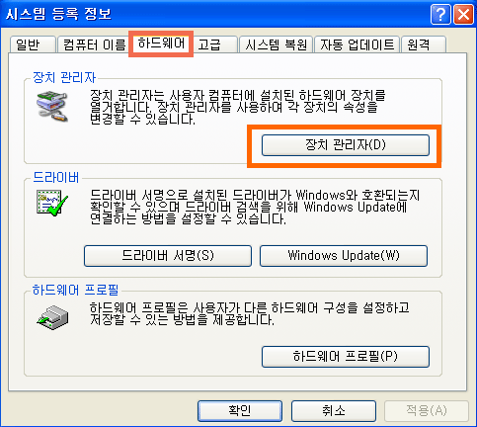Select the 하드웨어 tab
The height and width of the screenshot is (427, 477).
(161, 43)
